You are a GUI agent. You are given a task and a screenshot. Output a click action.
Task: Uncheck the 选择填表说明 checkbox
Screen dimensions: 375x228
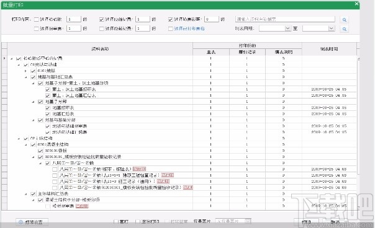[x=171, y=19]
